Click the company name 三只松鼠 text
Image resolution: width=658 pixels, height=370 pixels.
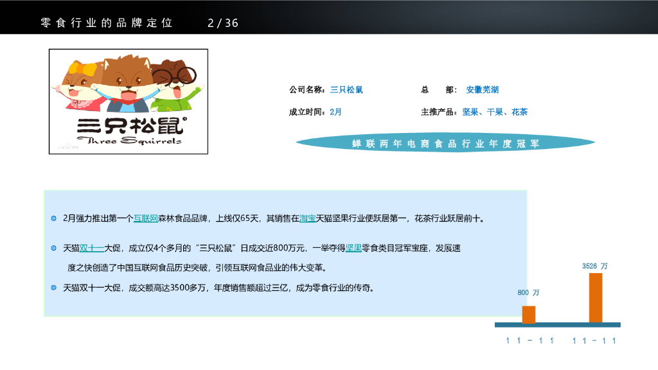click(346, 89)
